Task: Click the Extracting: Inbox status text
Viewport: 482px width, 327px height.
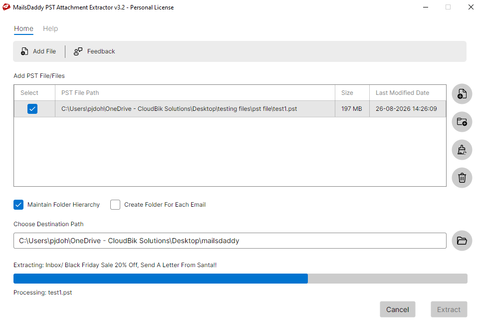Action: [115, 265]
